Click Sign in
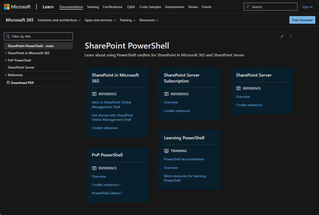319x215 pixels. click(307, 7)
